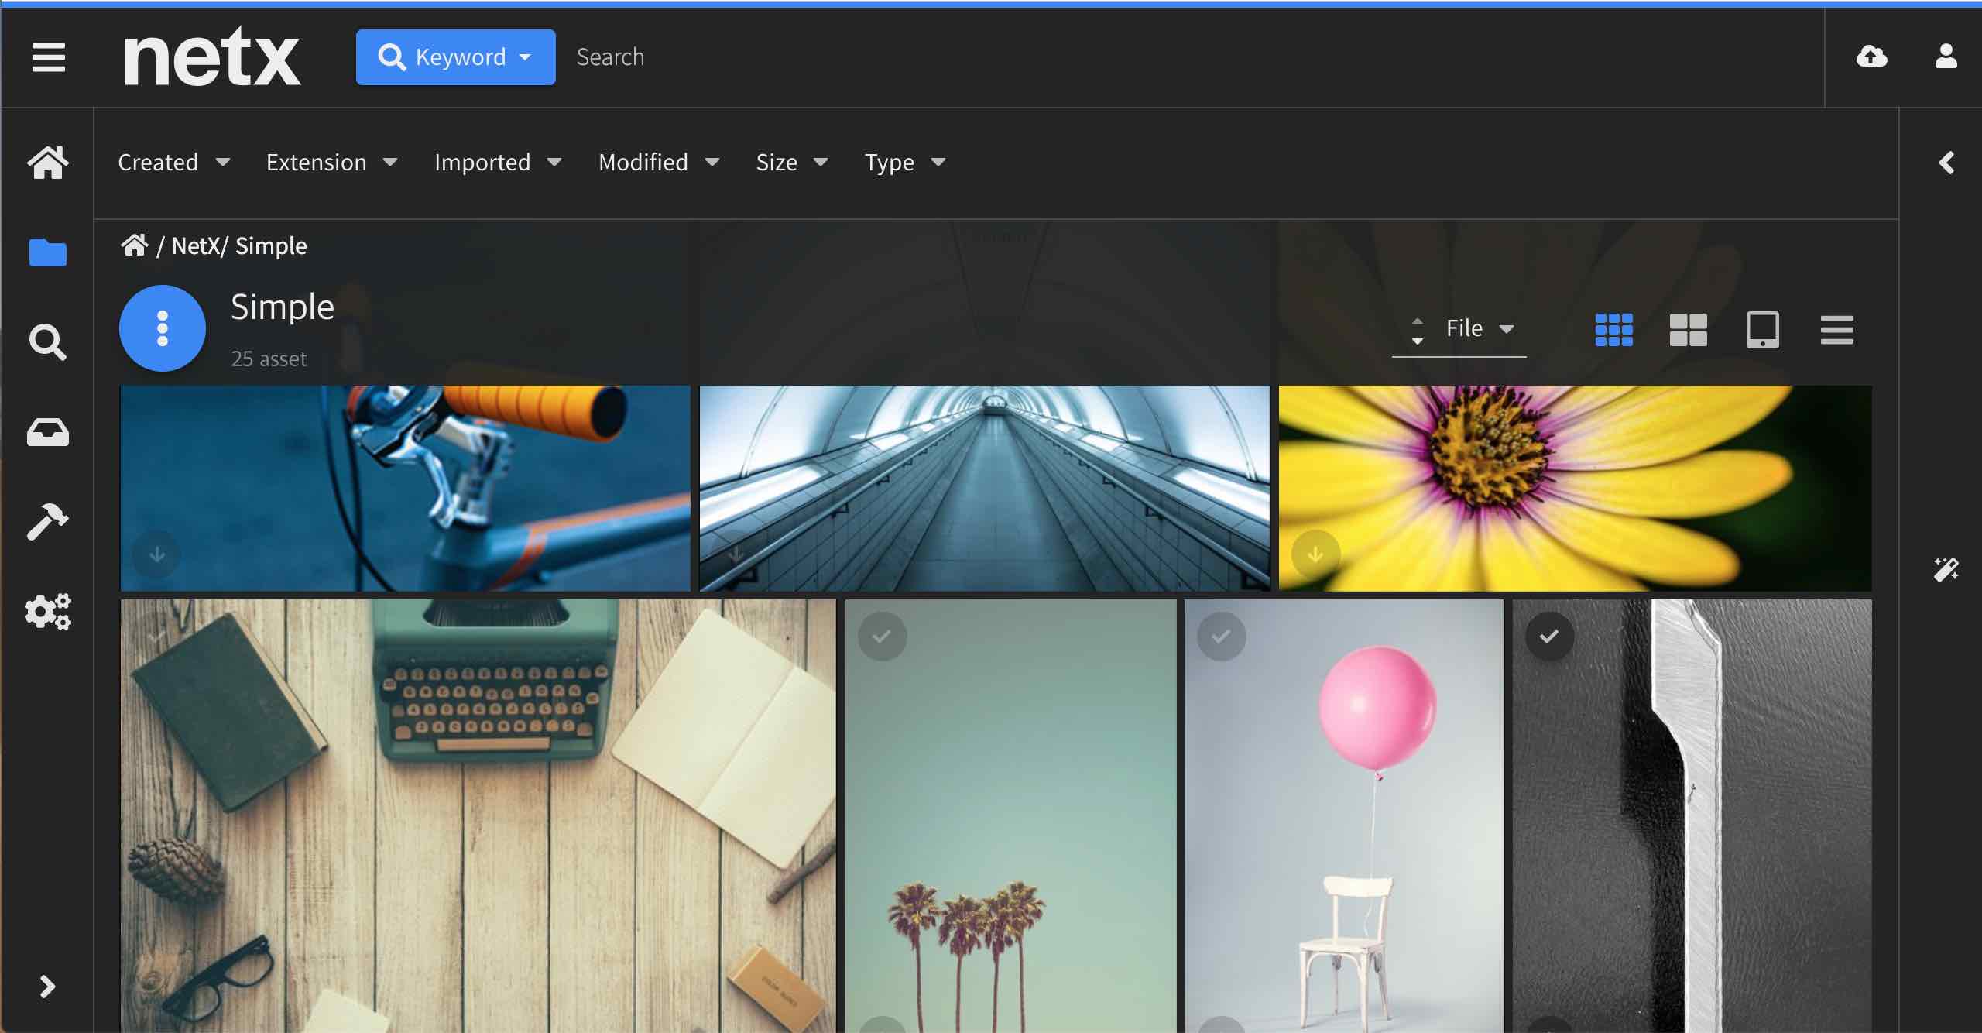
Task: Open slideshow preview view
Action: pos(1761,330)
